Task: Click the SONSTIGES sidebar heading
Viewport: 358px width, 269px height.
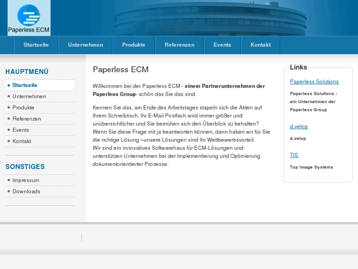Action: pos(25,167)
